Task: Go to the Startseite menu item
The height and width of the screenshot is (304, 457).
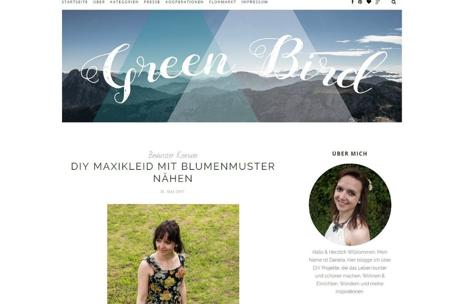Action: [75, 2]
